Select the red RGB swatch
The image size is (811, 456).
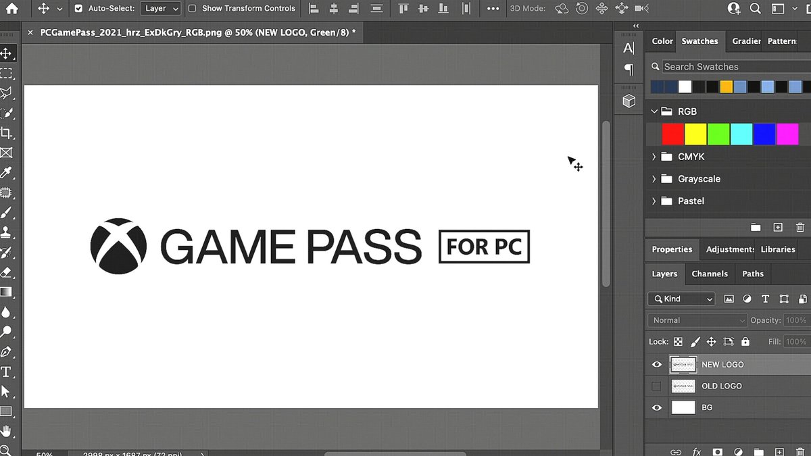672,134
